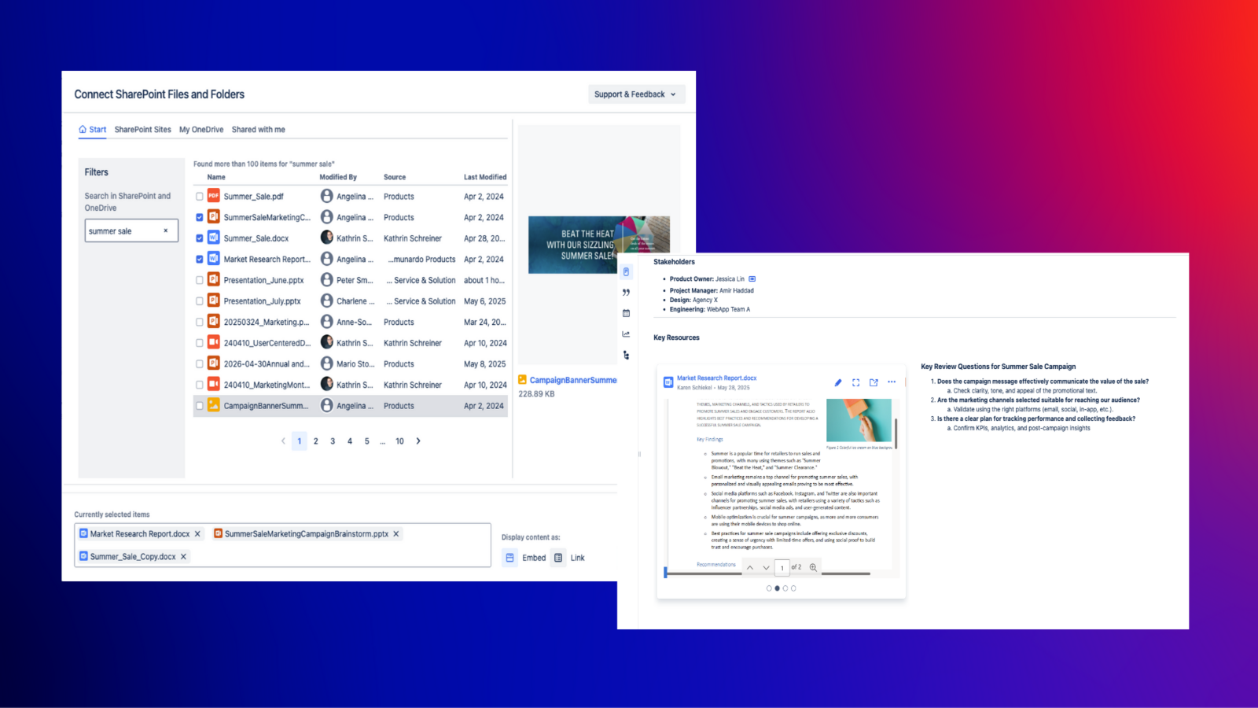Open the Market Research Report.docx link
The image size is (1258, 708).
[x=716, y=378]
